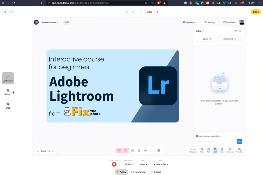Image resolution: width=263 pixels, height=175 pixels.
Task: Redo the last edit
Action: (133, 12)
